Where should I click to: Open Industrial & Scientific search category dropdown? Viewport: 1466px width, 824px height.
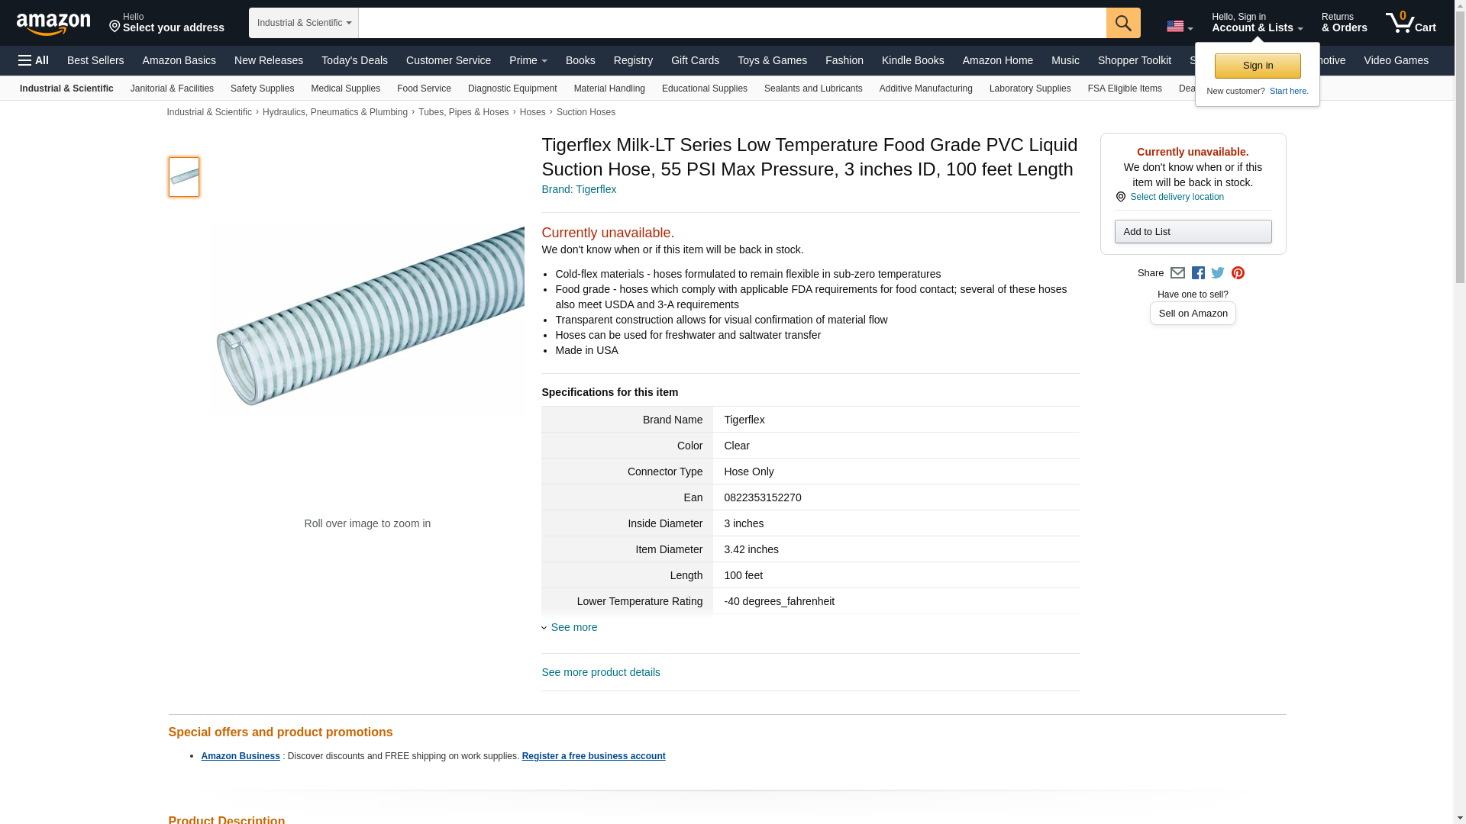coord(304,23)
